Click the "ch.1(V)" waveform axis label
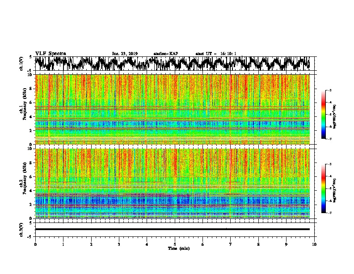This screenshot has width=354, height=274. [x=21, y=64]
